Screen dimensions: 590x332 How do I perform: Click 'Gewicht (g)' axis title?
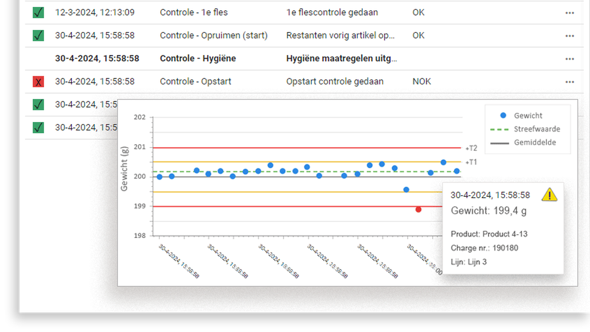point(124,169)
